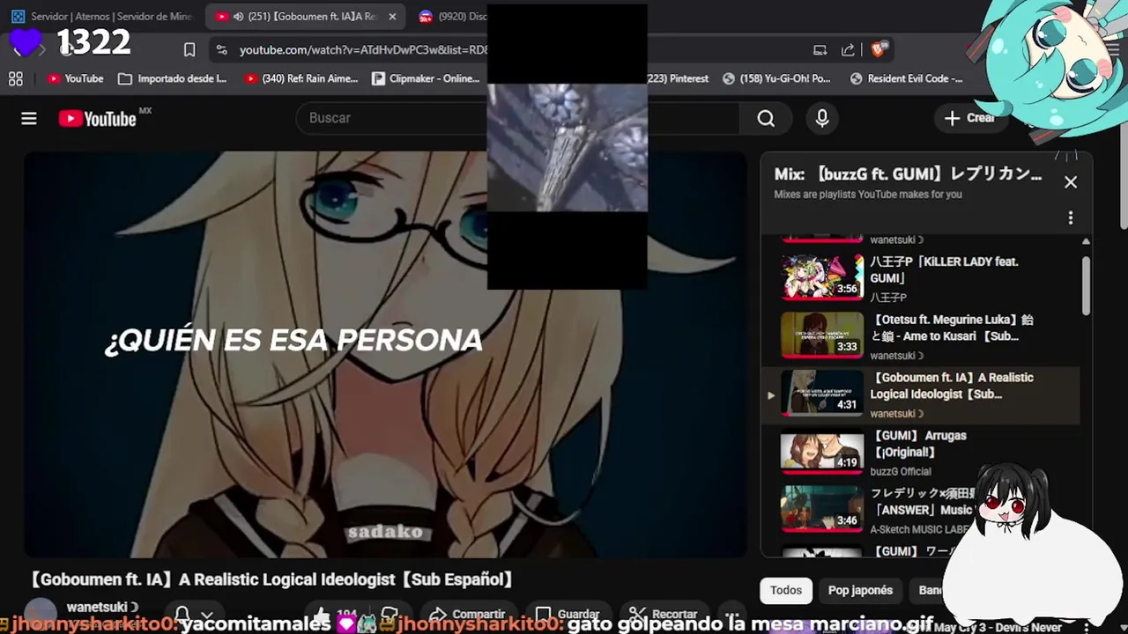Open the YouTube hamburger guide menu
This screenshot has width=1128, height=634.
pos(29,118)
